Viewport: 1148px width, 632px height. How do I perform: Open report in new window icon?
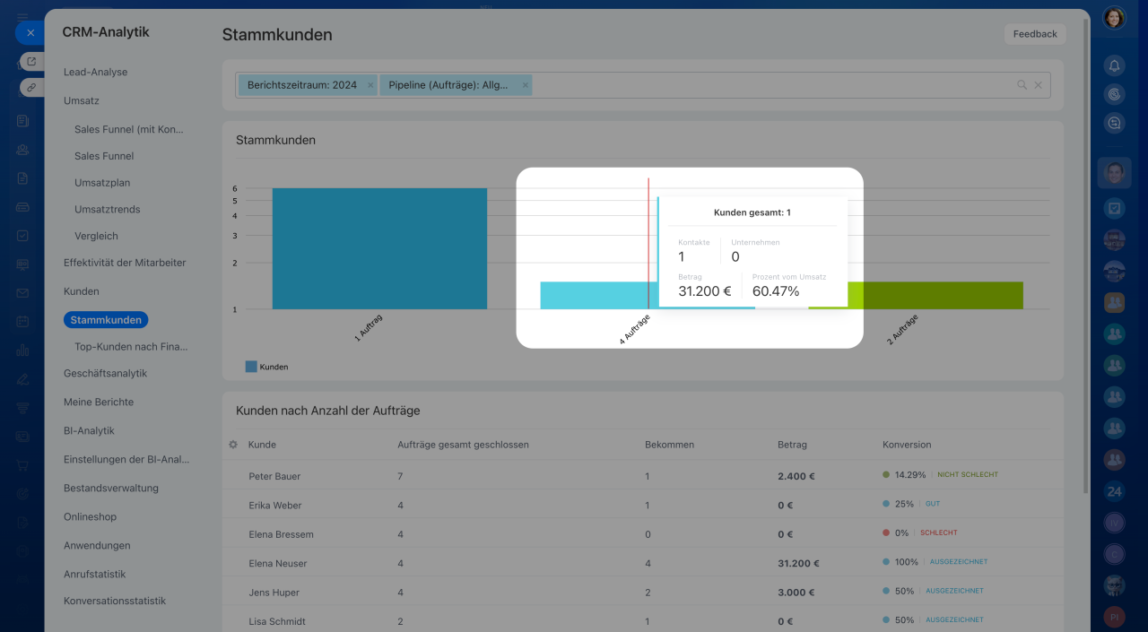pyautogui.click(x=31, y=61)
